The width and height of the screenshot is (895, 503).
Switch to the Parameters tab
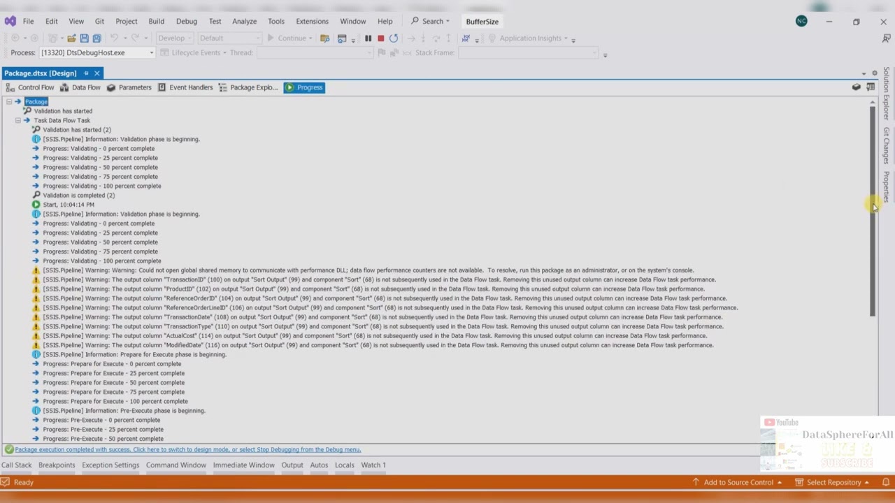click(x=129, y=87)
